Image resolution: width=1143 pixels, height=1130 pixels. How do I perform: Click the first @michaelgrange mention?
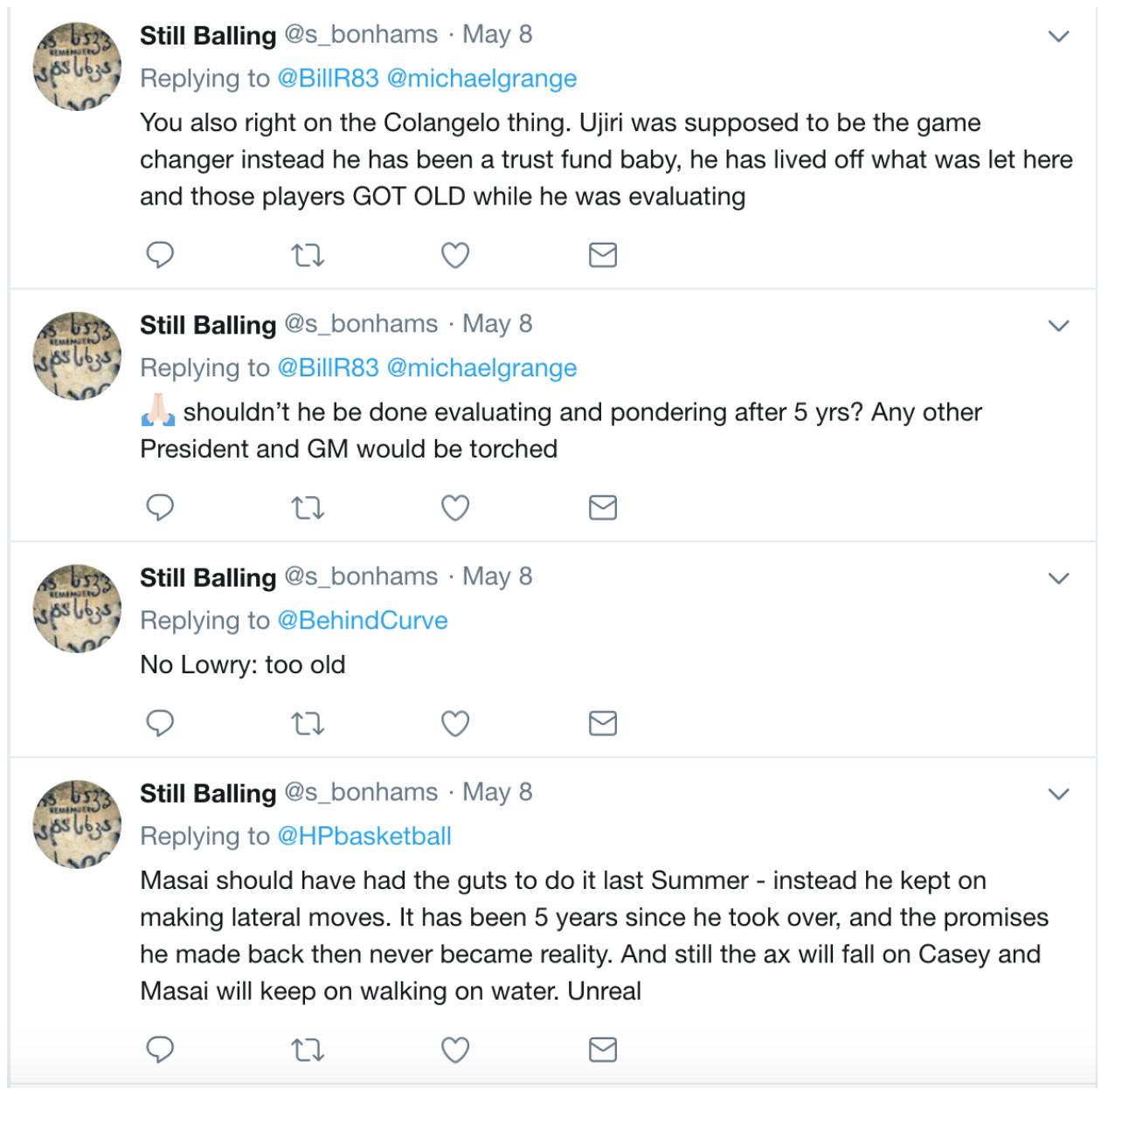coord(481,78)
